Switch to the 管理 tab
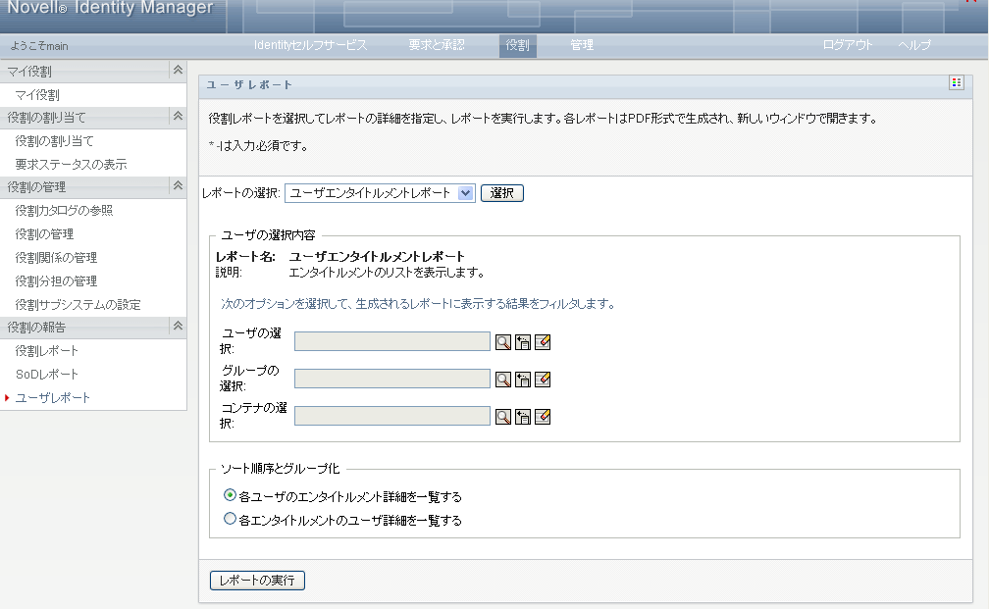This screenshot has height=609, width=989. coord(582,45)
